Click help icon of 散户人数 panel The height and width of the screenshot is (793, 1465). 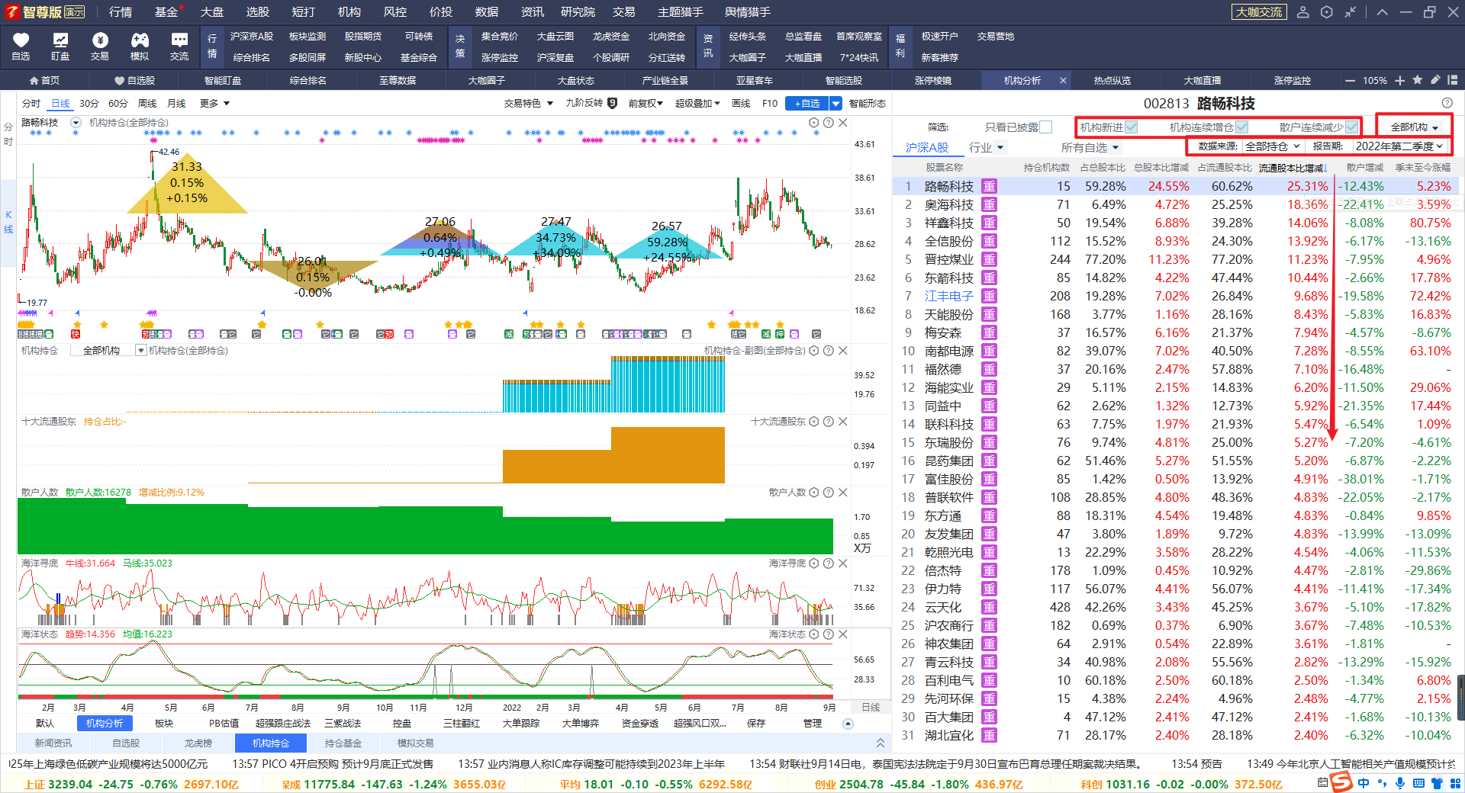[829, 492]
